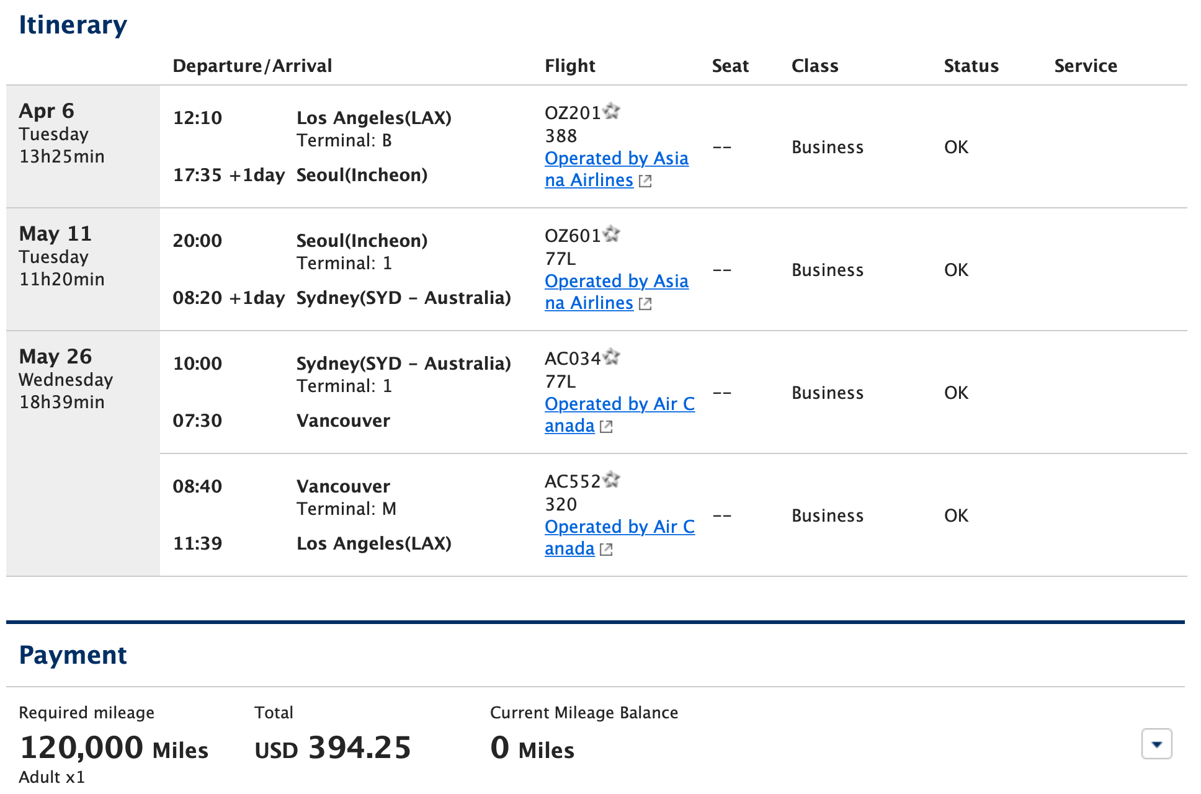
Task: Open external link icon for Seoul-Sydney Asiana flight
Action: 645,303
